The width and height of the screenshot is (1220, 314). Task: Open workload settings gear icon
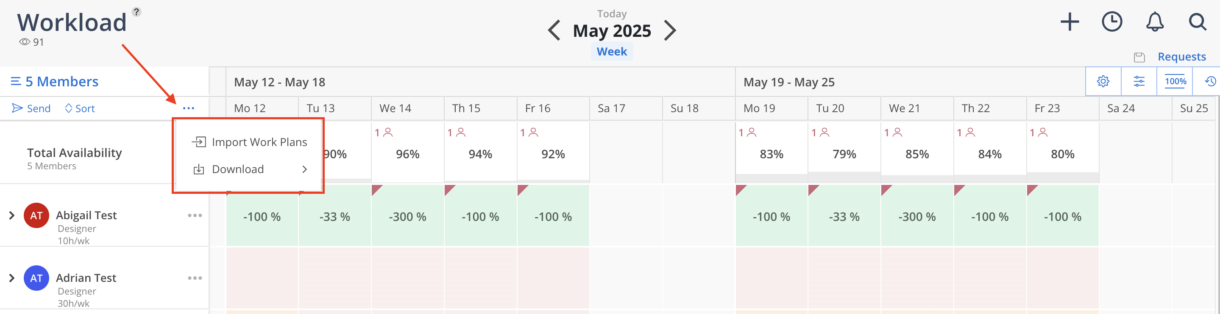1103,81
